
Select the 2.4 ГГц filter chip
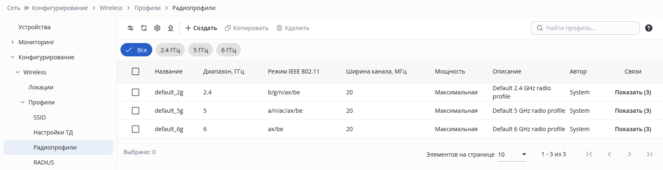(x=170, y=50)
